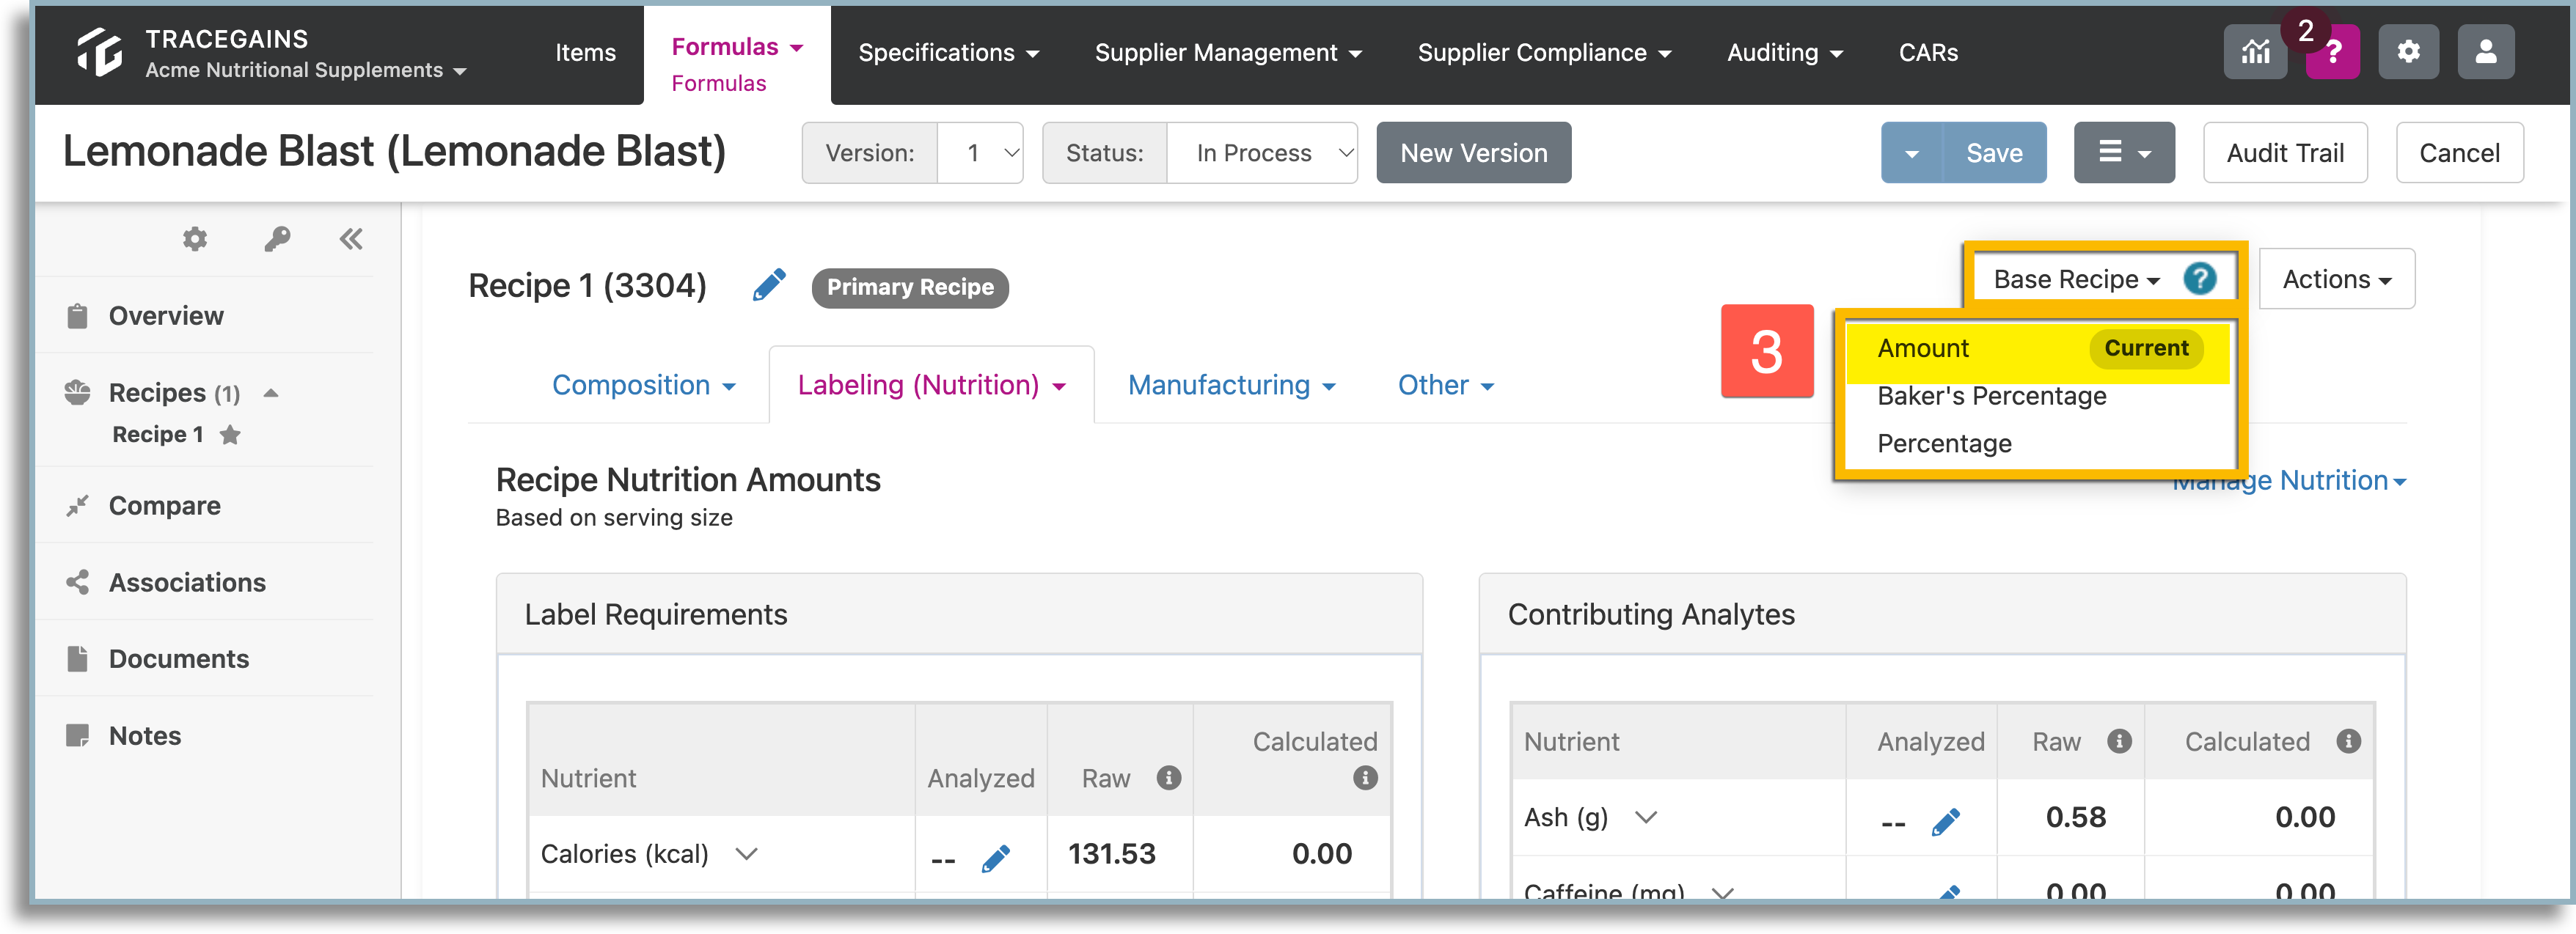2576x934 pixels.
Task: Toggle the Base Recipe dropdown
Action: (2076, 279)
